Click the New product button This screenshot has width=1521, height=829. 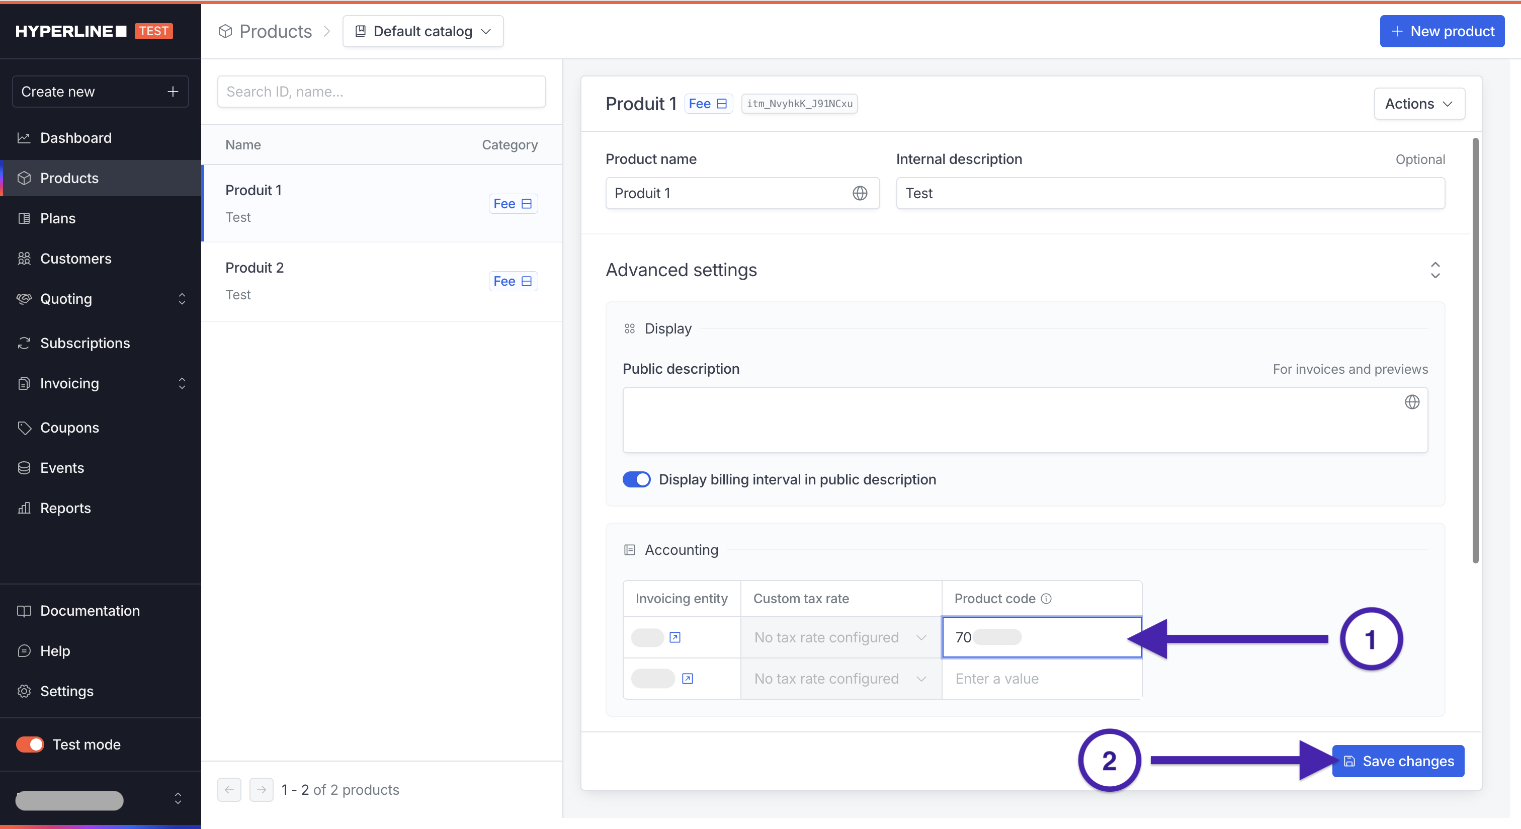point(1442,31)
